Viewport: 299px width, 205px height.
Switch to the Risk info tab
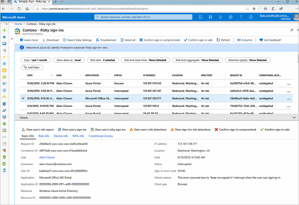point(44,136)
